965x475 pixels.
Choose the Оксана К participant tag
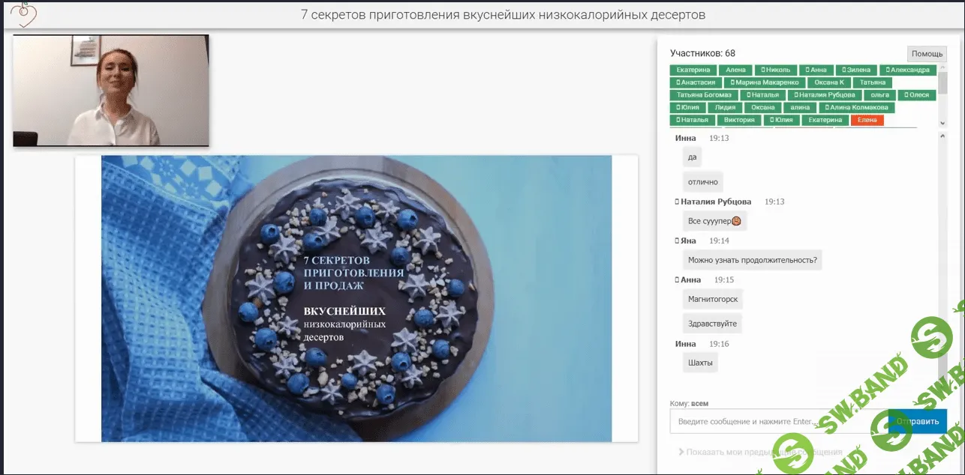[829, 82]
